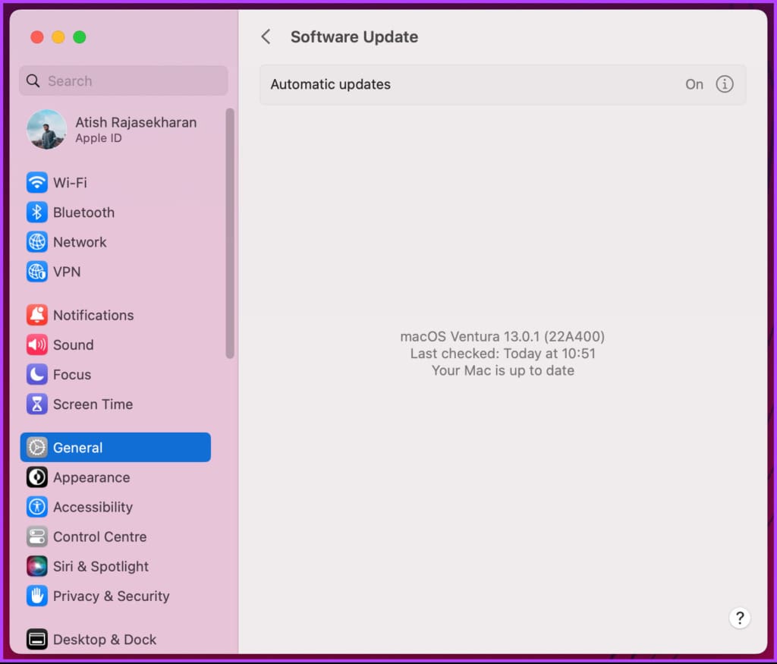Go back using the back chevron
Image resolution: width=777 pixels, height=664 pixels.
click(x=266, y=36)
